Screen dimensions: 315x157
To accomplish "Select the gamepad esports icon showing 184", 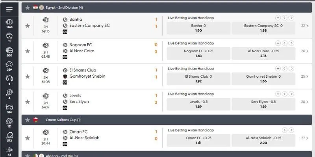I will (x=9, y=108).
